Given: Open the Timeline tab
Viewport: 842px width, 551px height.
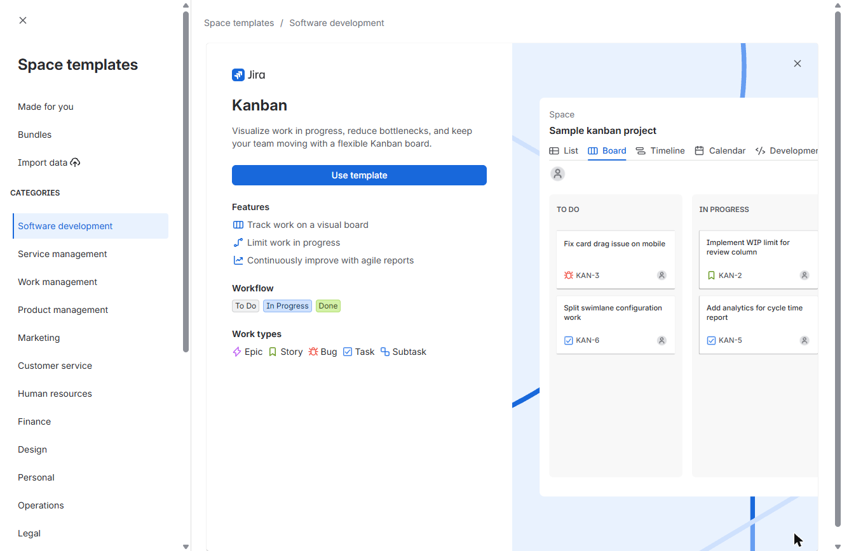Looking at the screenshot, I should pyautogui.click(x=660, y=150).
